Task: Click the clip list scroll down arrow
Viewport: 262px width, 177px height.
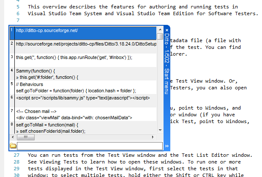Action: (160, 130)
